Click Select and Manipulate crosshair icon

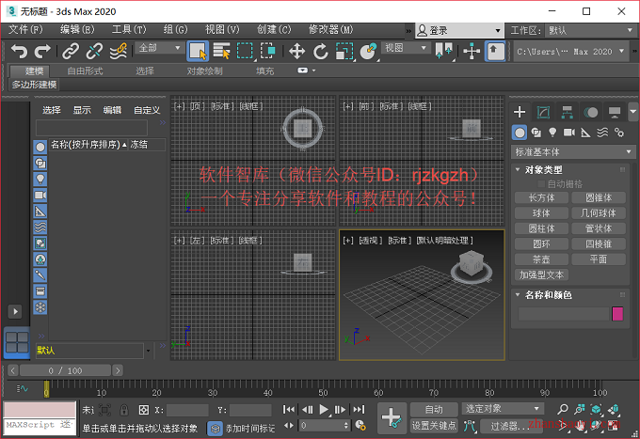pyautogui.click(x=472, y=52)
